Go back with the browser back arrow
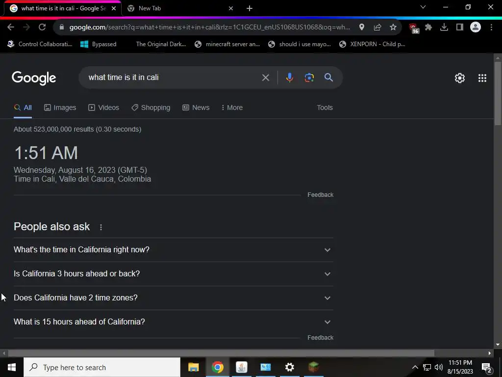The height and width of the screenshot is (377, 502). (x=11, y=27)
